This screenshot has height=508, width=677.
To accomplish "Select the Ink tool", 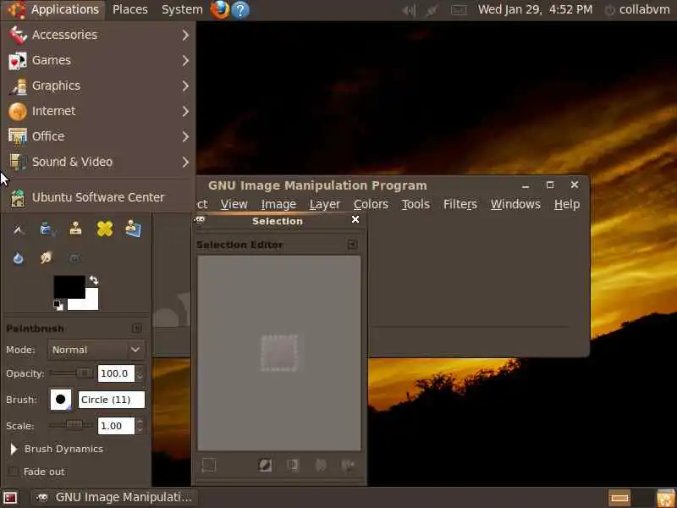I will 47,229.
